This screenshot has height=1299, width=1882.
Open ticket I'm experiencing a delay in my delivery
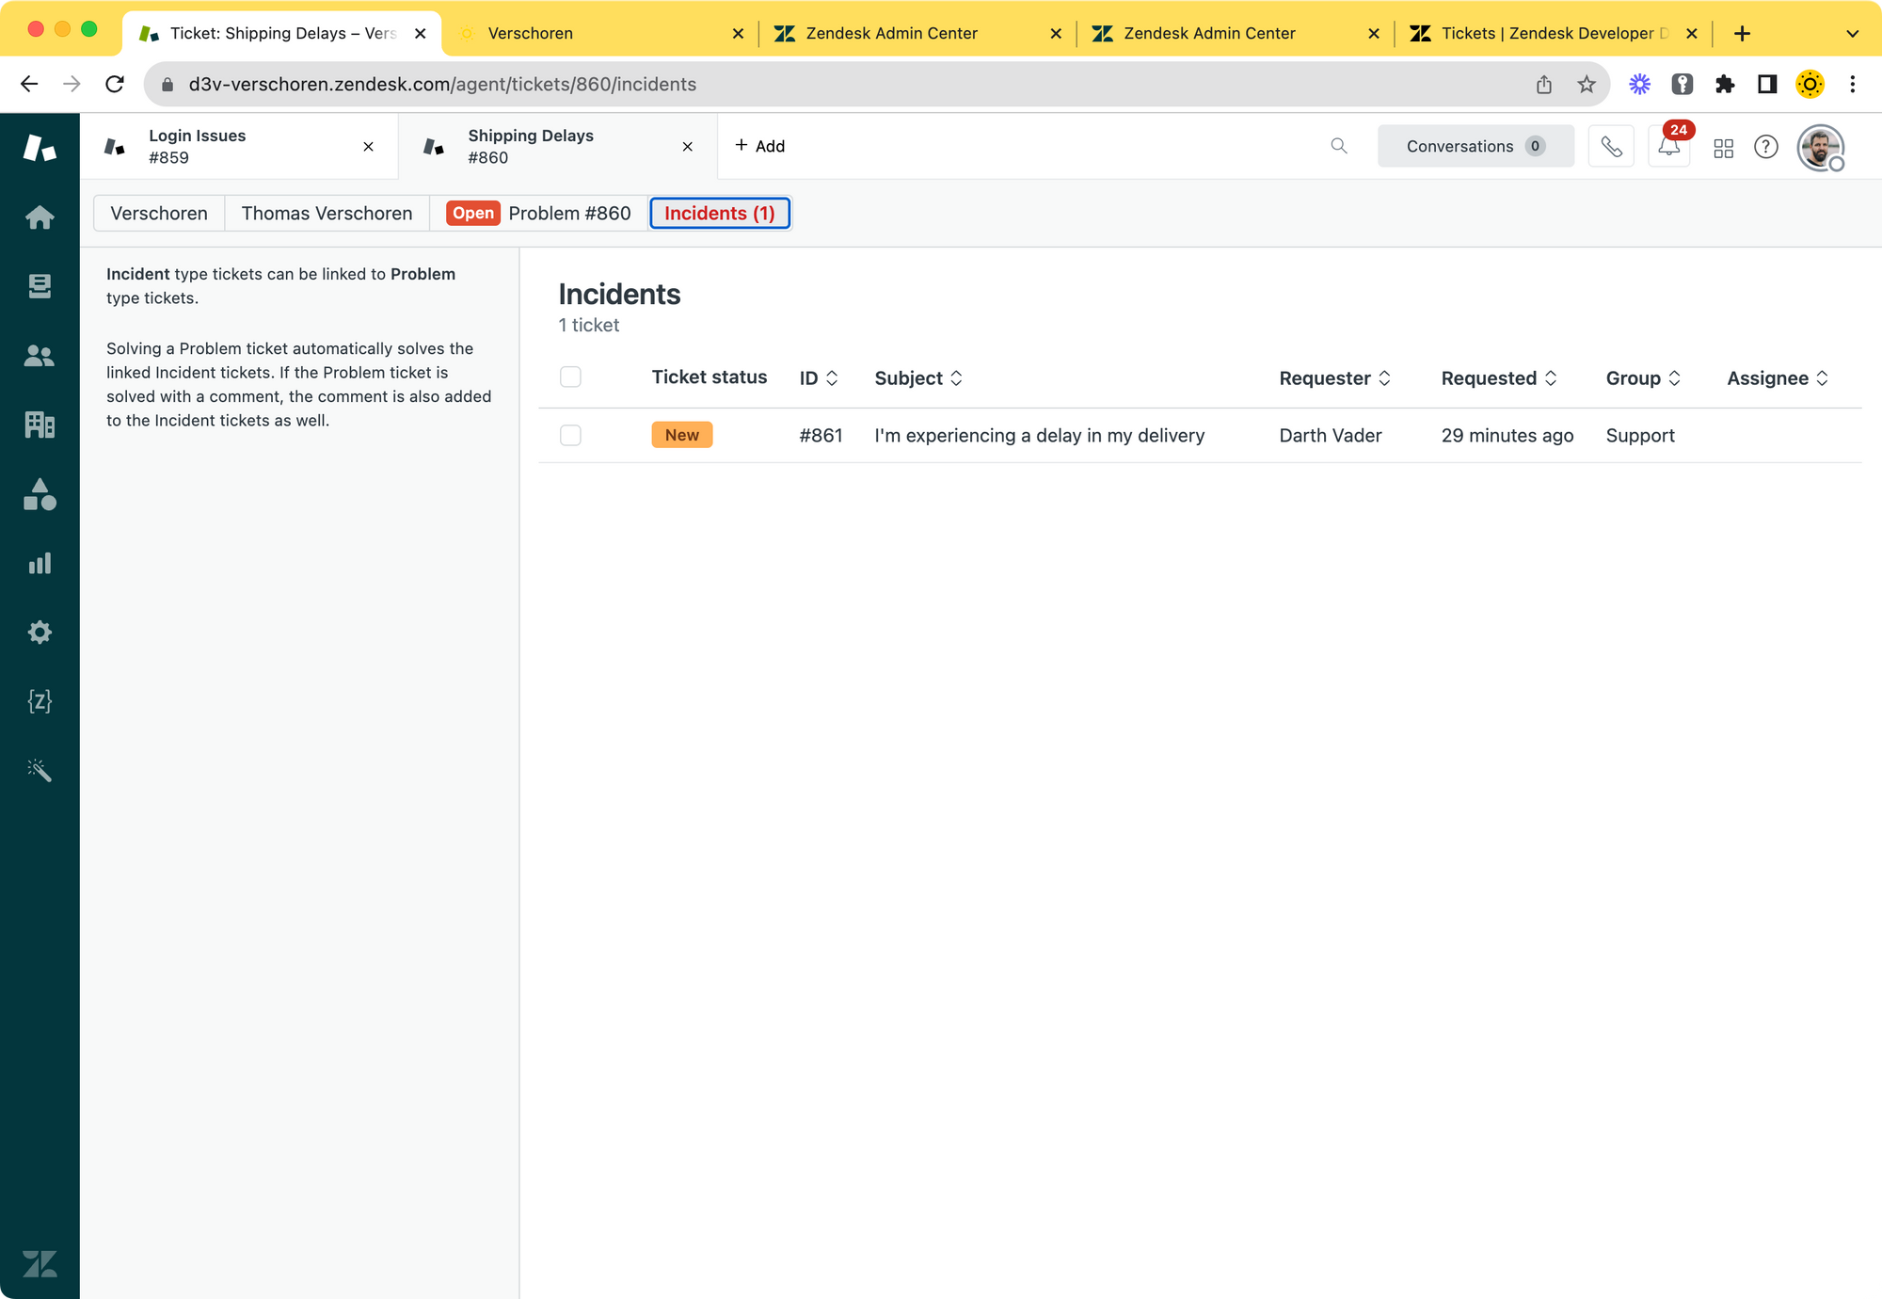(x=1039, y=436)
